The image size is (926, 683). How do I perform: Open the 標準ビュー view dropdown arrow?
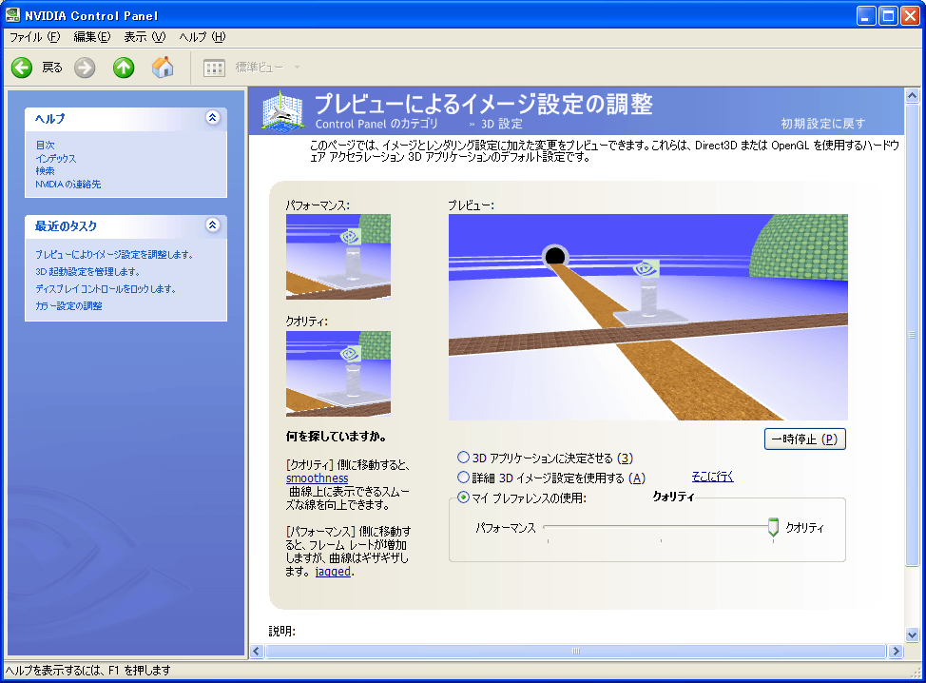point(297,68)
